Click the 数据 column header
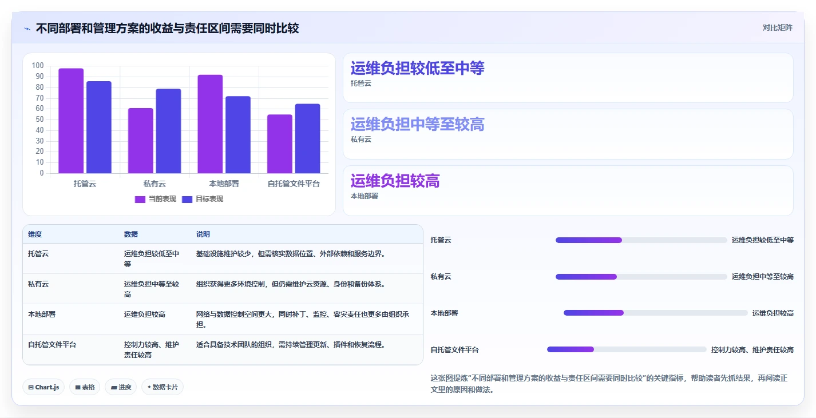 point(131,234)
